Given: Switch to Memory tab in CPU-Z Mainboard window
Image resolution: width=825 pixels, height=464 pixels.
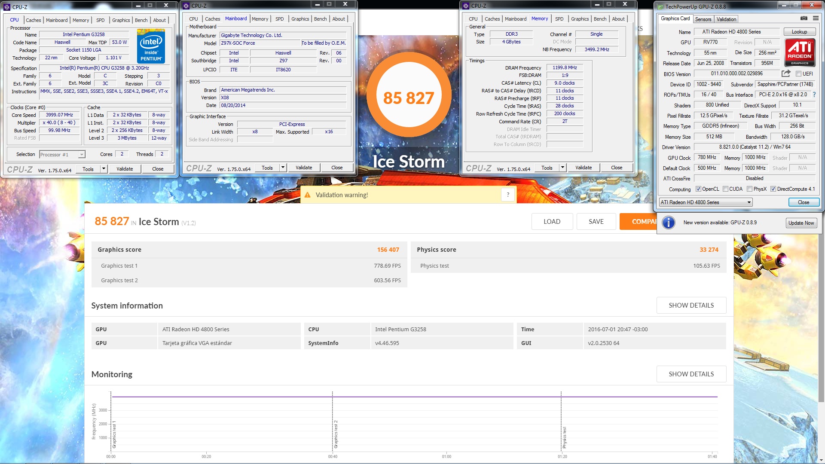Looking at the screenshot, I should tap(260, 19).
